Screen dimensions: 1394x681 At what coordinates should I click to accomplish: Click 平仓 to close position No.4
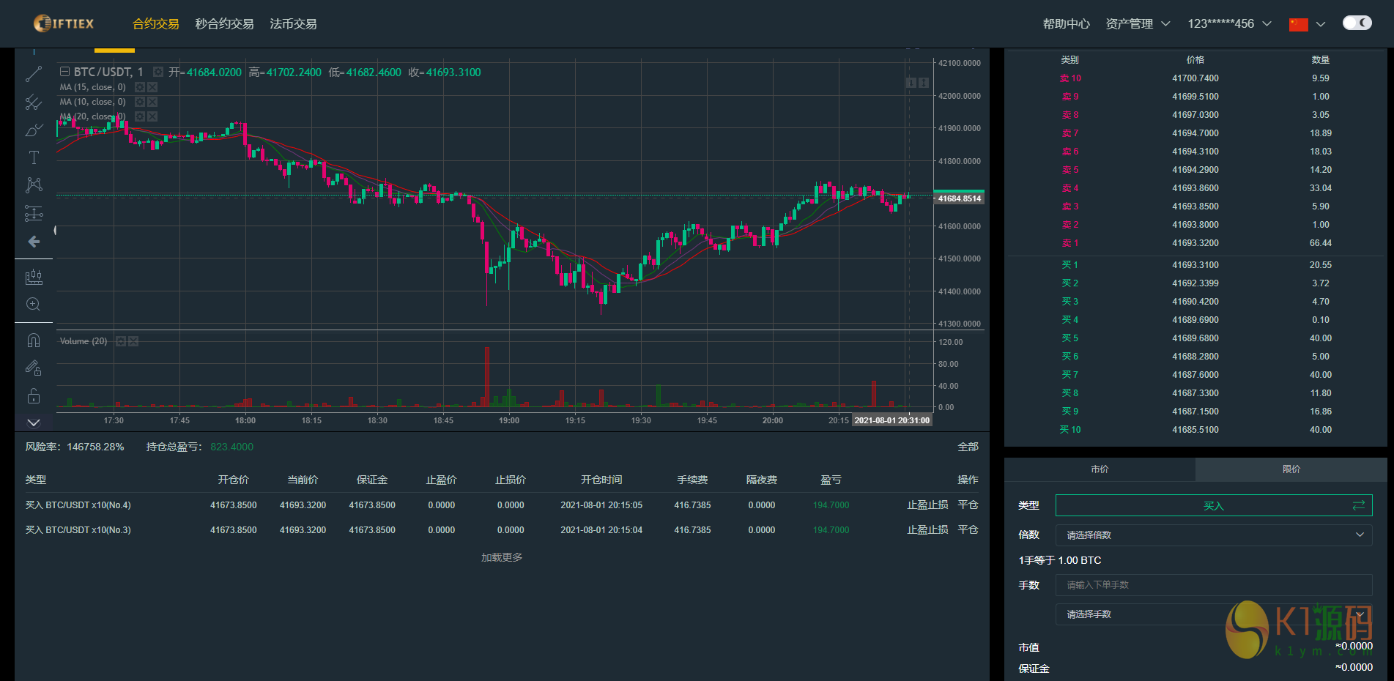click(968, 505)
